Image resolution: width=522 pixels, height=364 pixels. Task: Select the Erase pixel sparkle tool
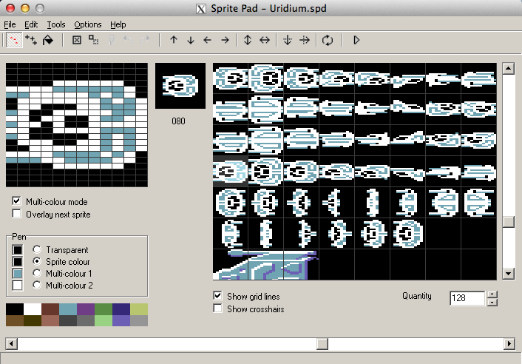[31, 40]
